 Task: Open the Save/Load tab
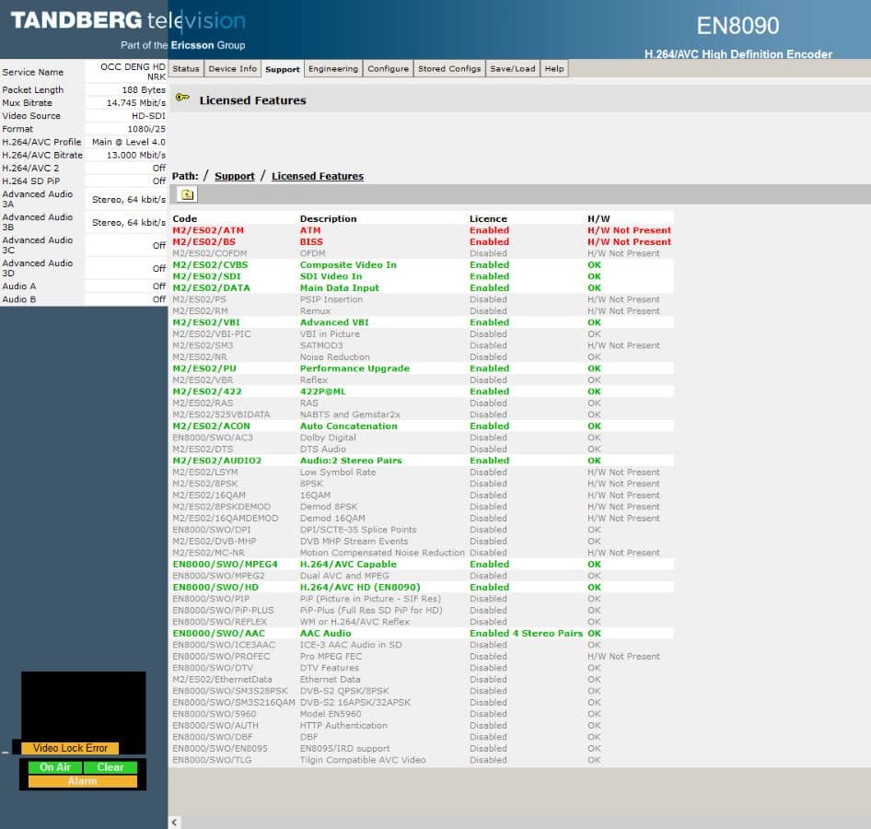(513, 68)
